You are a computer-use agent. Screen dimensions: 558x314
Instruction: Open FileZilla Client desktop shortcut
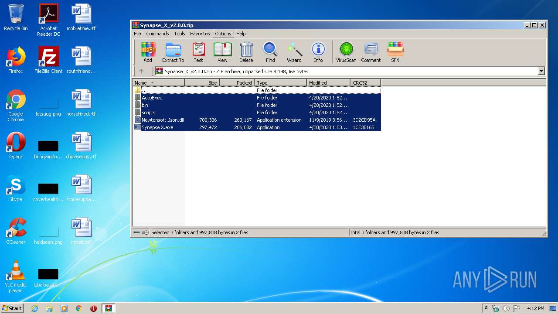pos(48,60)
